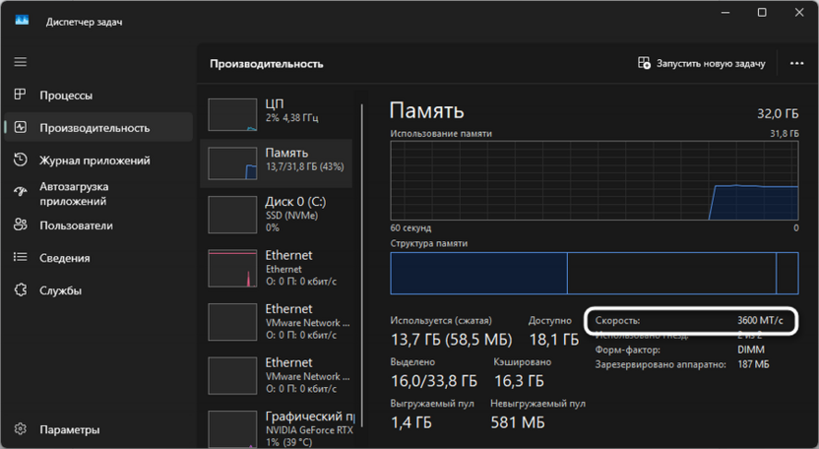The width and height of the screenshot is (819, 449).
Task: Click the Производительность page title
Action: coord(267,64)
